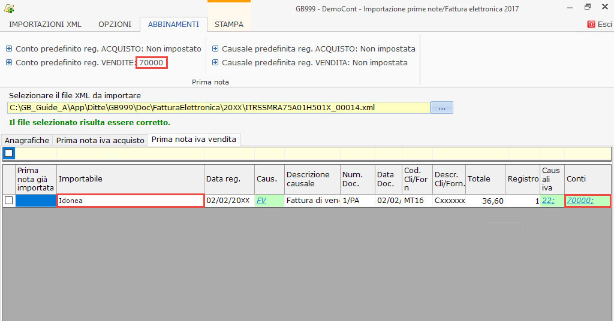Select the Anagrafiche sub-tab
This screenshot has height=321, width=614.
27,140
